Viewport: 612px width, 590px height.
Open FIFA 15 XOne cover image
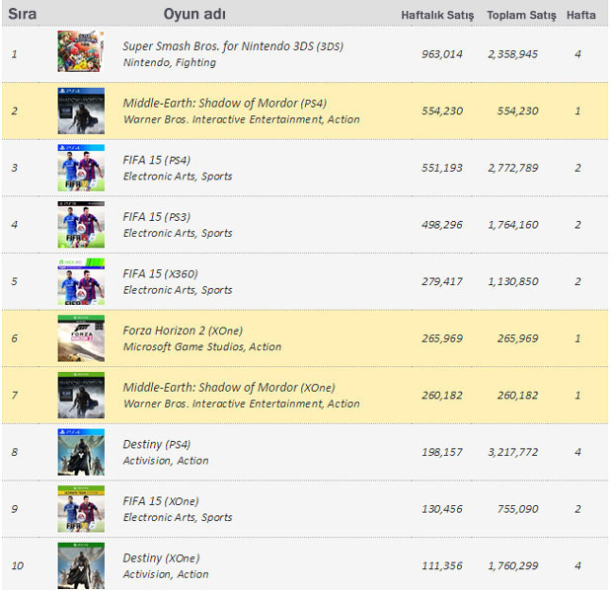coord(81,509)
